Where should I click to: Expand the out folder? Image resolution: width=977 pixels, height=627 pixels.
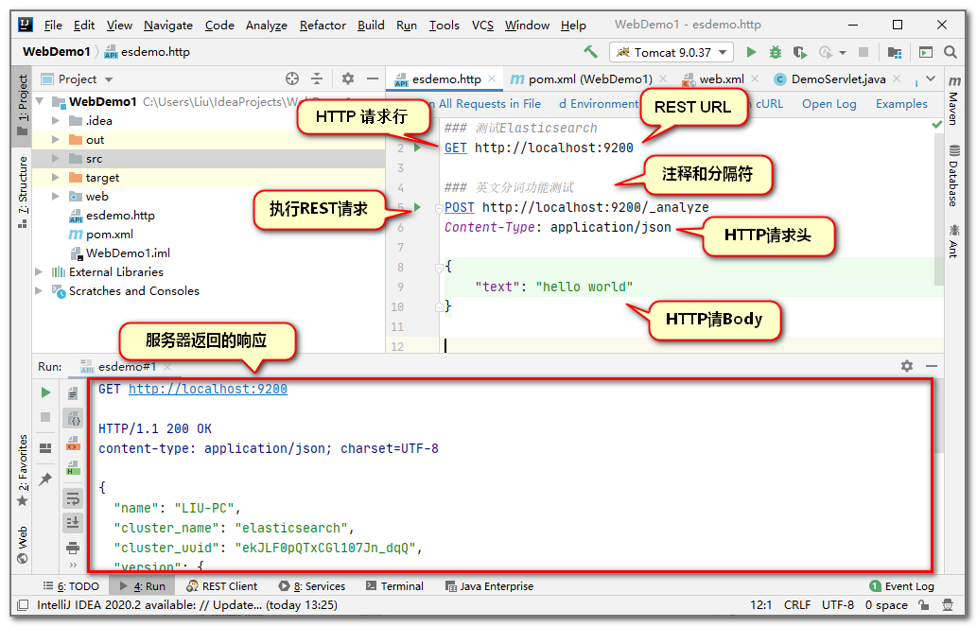56,140
